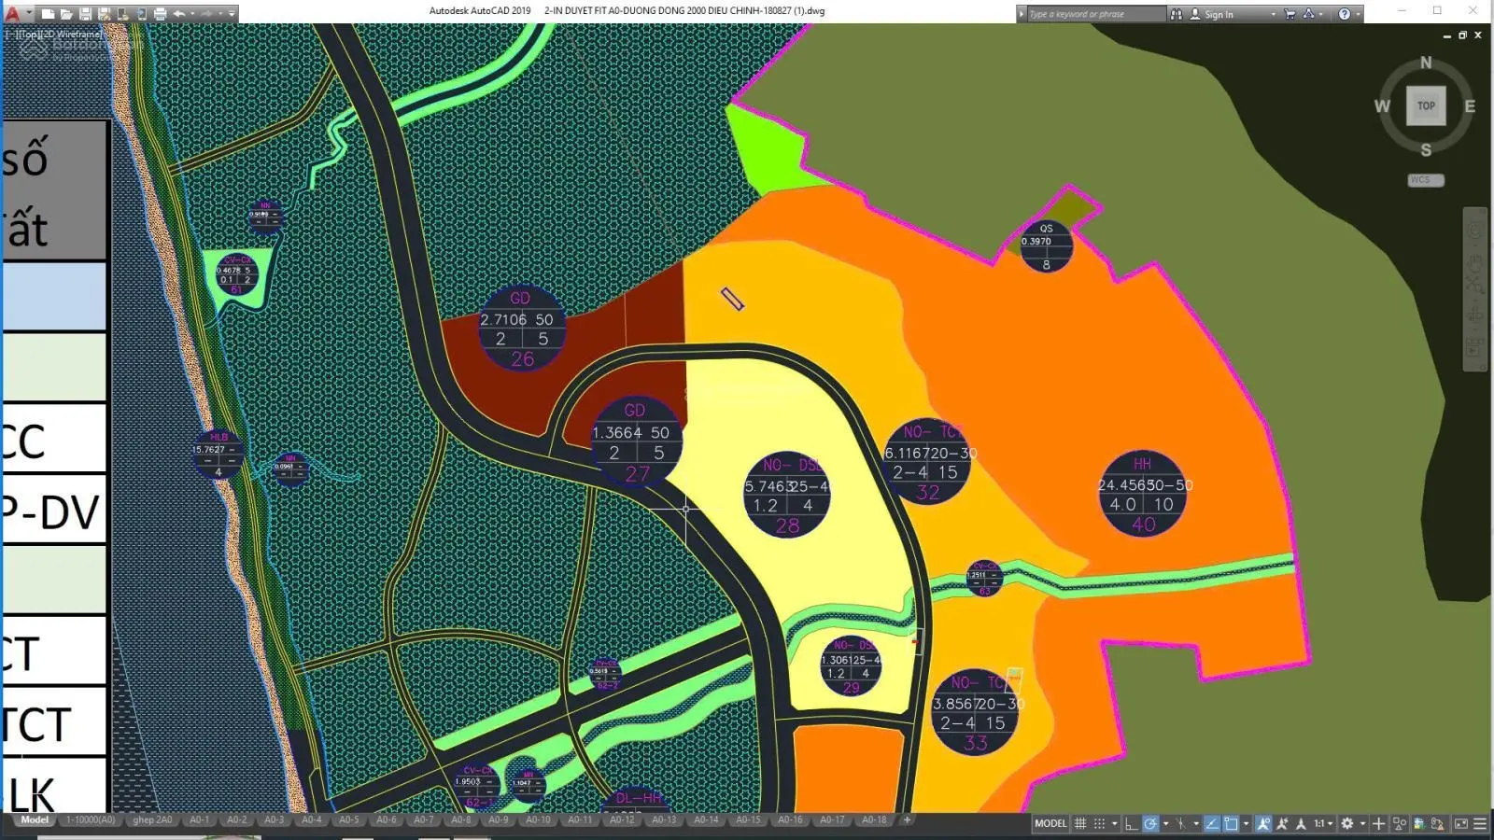
Task: Save the drawing with the Save icon
Action: coord(85,14)
